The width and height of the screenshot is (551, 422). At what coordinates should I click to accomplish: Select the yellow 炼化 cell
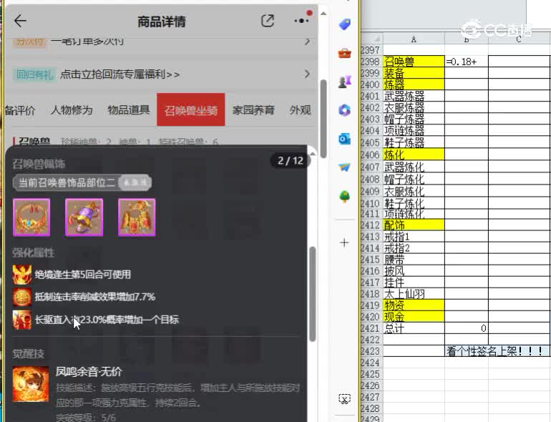[414, 154]
